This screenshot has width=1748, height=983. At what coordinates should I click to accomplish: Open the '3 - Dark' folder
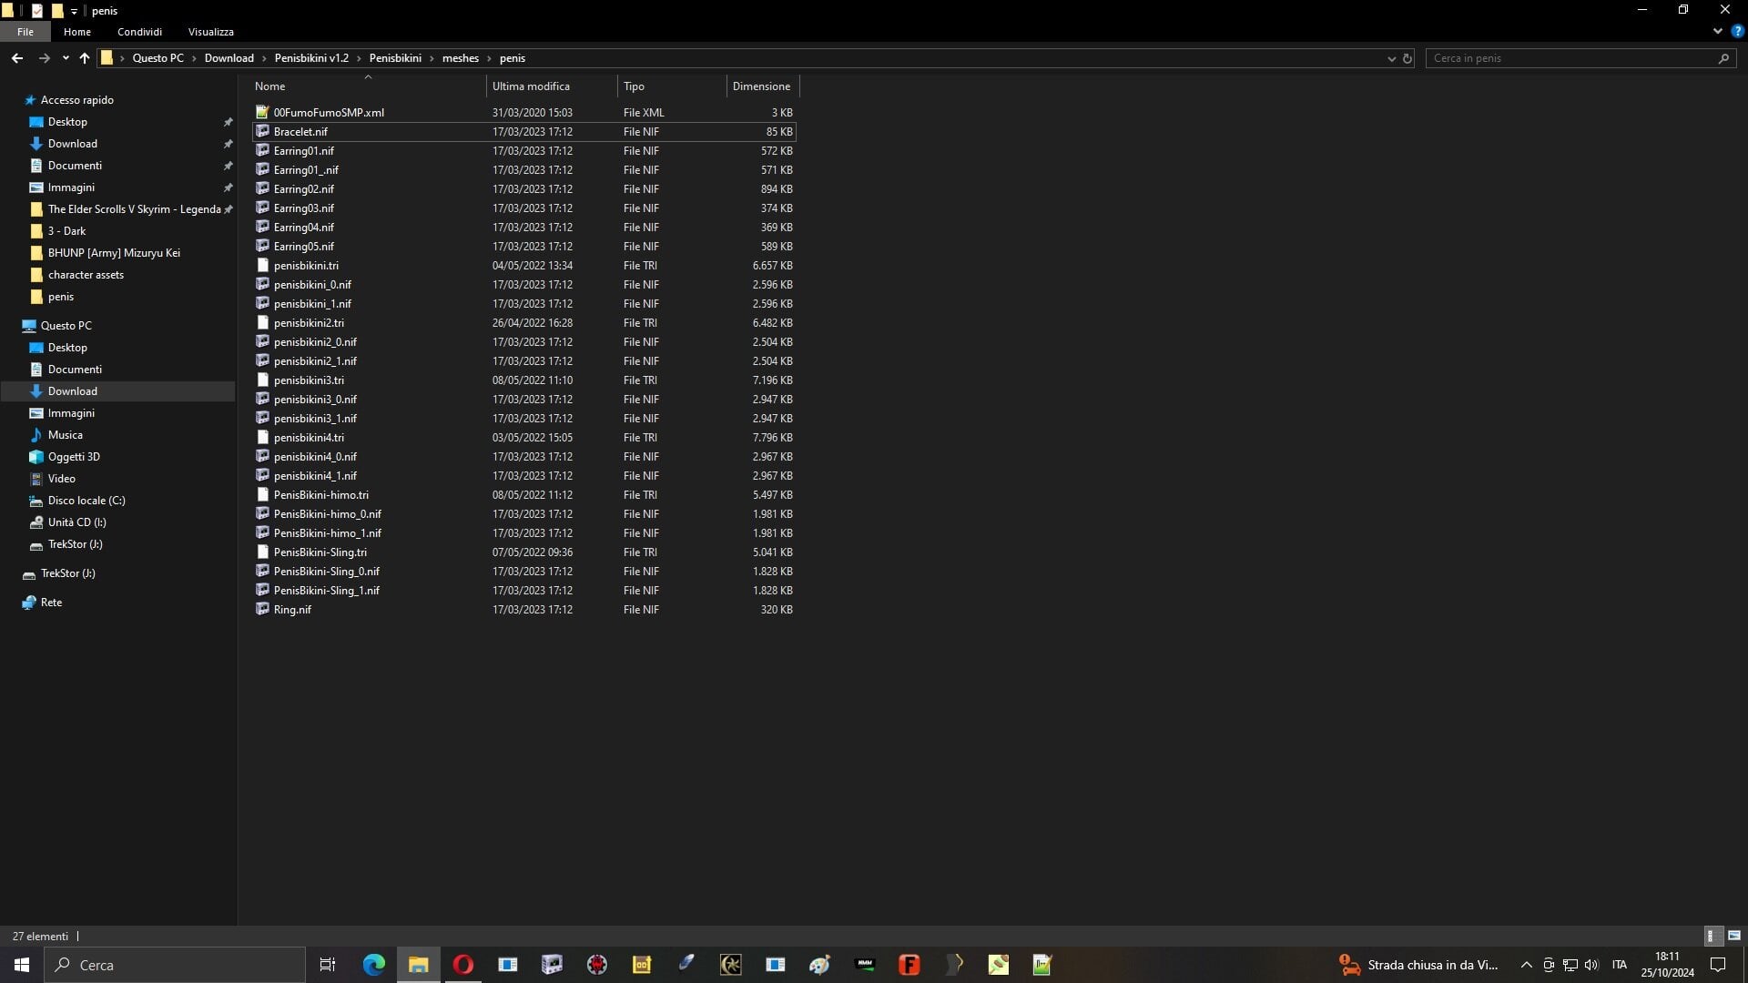click(x=66, y=231)
